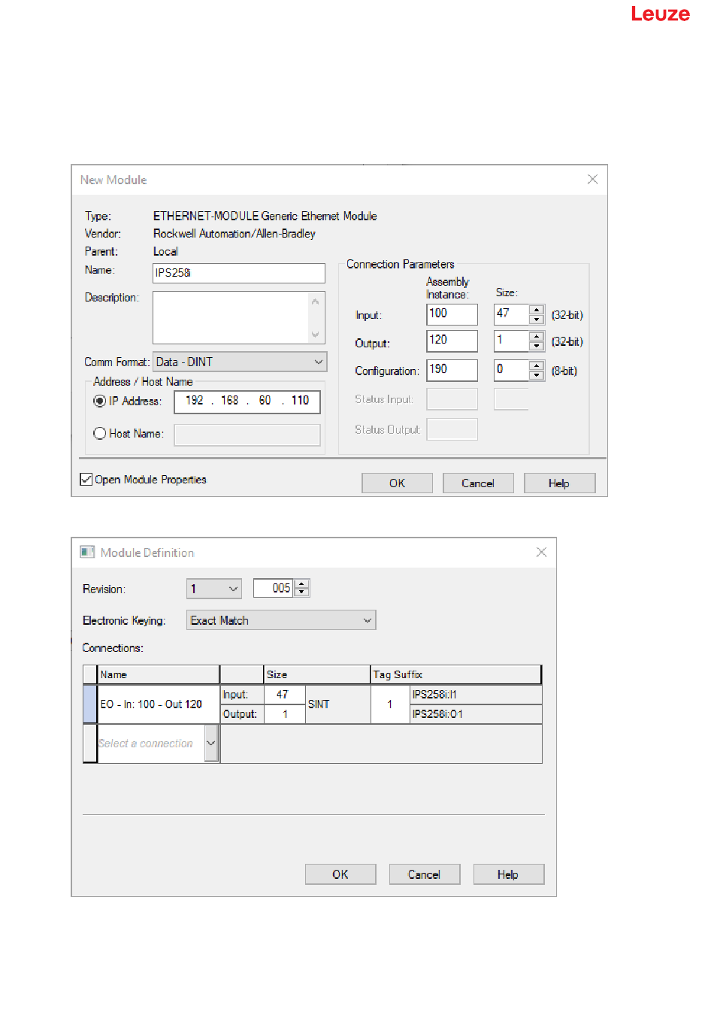Viewport: 714px width, 1036px height.
Task: Select the Host Name radio button
Action: click(x=99, y=433)
